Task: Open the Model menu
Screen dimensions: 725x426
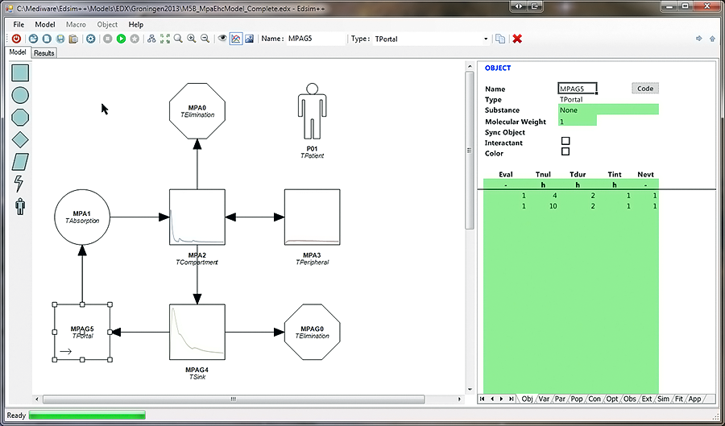Action: coord(45,24)
